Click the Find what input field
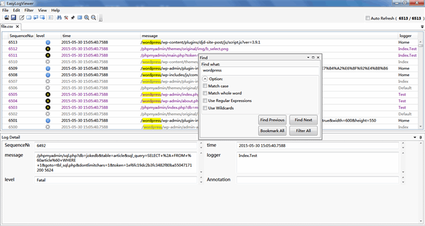The width and height of the screenshot is (425, 226). tap(260, 70)
